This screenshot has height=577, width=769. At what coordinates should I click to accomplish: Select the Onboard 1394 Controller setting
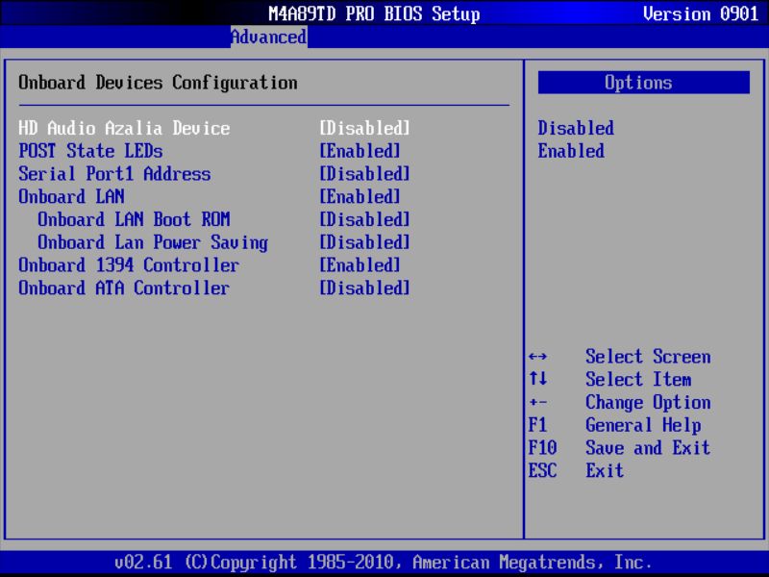(130, 265)
